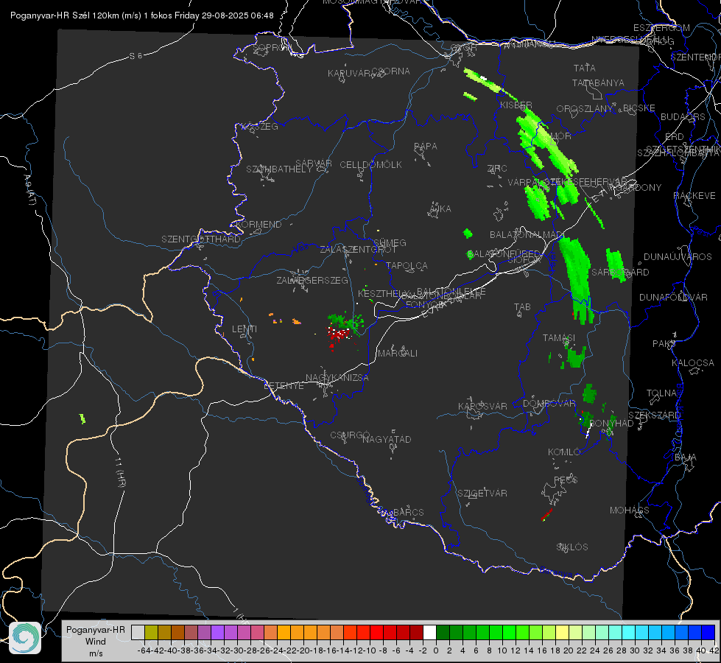Select the OROSZLANY label
The width and height of the screenshot is (721, 663).
point(585,109)
